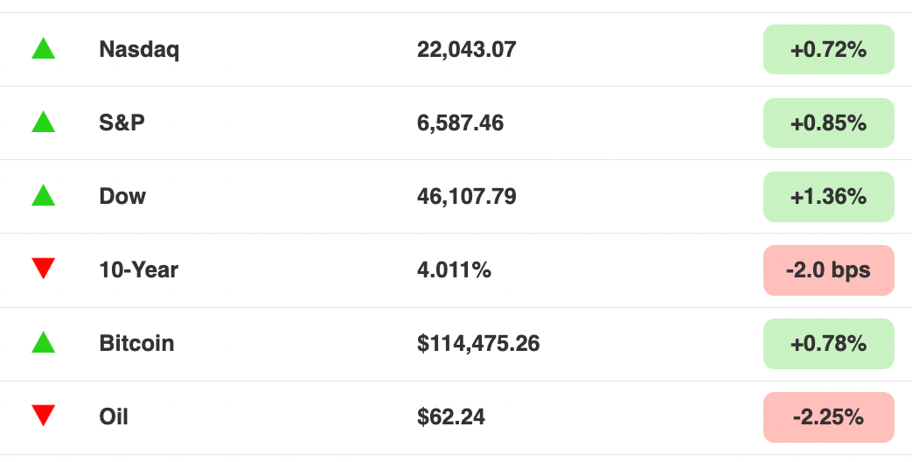Click the S&P +0.85% change badge

(x=828, y=122)
